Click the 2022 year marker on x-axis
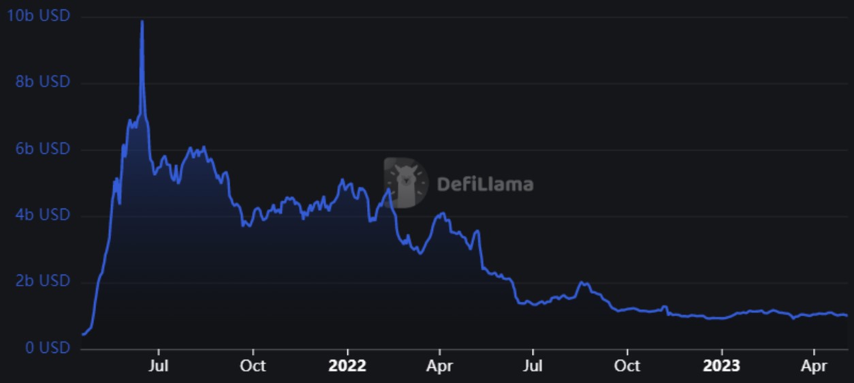854x383 pixels. [x=347, y=366]
